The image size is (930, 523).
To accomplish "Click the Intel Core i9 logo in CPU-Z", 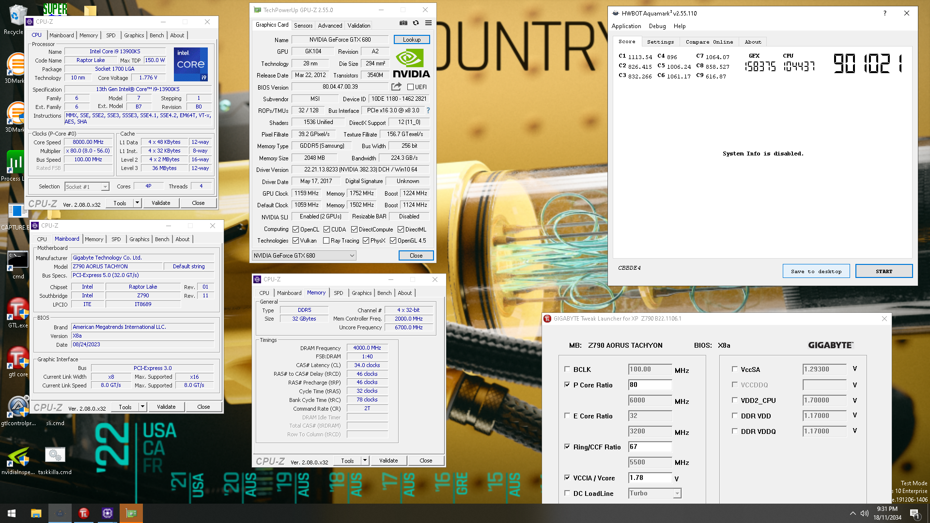I will point(191,64).
